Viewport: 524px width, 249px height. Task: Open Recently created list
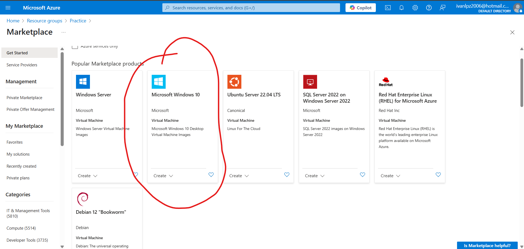(21, 166)
